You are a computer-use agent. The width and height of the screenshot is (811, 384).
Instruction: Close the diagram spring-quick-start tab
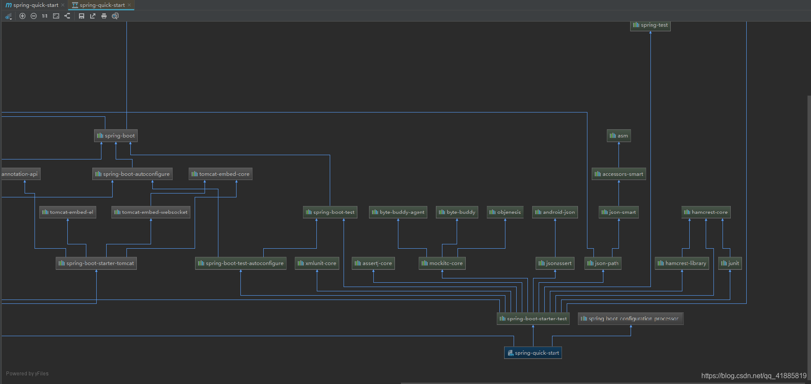(129, 5)
